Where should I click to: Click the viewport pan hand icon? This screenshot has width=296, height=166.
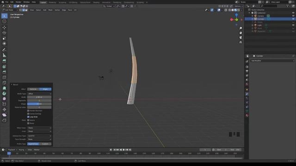coord(240,33)
